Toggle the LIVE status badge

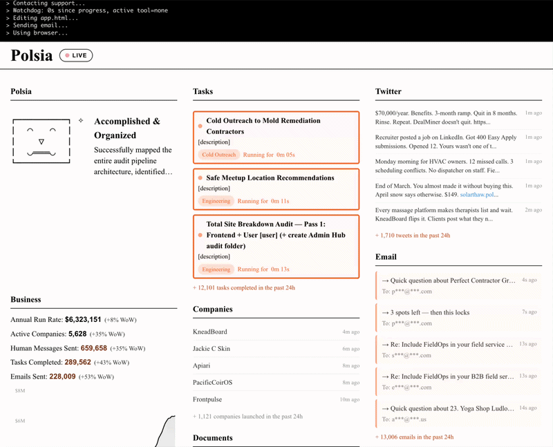click(x=76, y=55)
